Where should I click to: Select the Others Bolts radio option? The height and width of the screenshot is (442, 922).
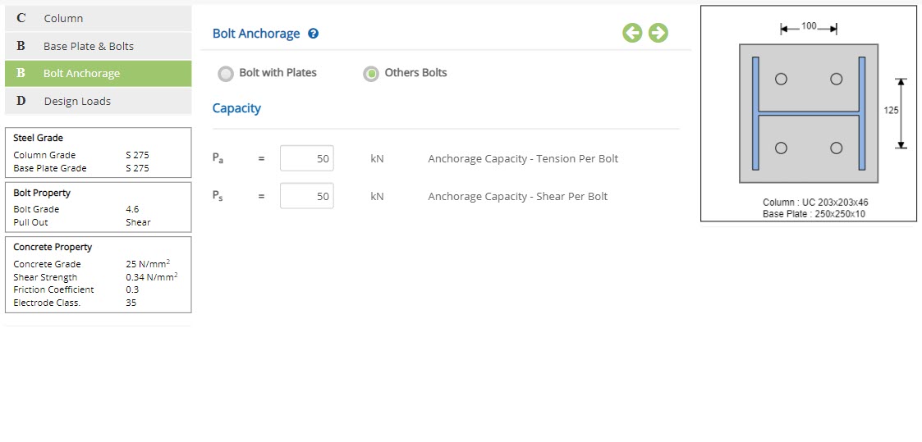tap(371, 74)
